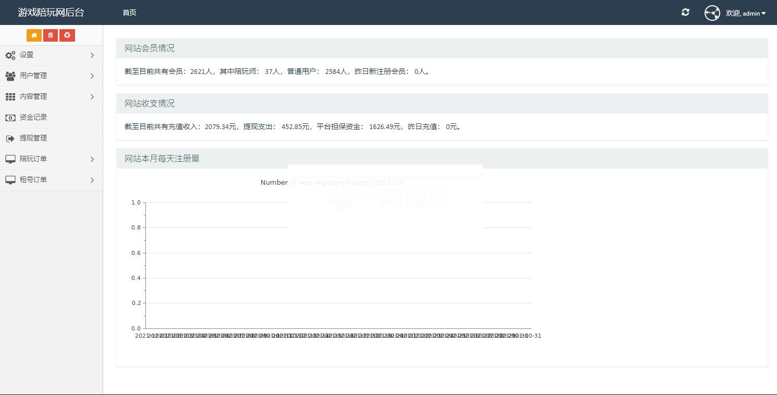Image resolution: width=777 pixels, height=395 pixels.
Task: Click the grid icon beside 内容管理
Action: [x=10, y=97]
